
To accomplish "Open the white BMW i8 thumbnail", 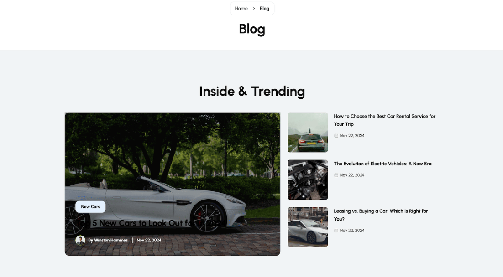I will (x=308, y=227).
